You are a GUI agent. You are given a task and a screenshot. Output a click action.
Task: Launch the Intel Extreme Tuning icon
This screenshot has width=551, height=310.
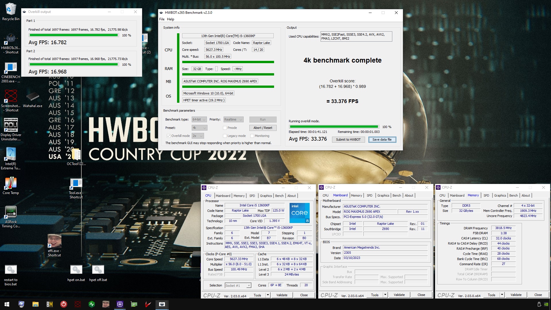tap(11, 158)
